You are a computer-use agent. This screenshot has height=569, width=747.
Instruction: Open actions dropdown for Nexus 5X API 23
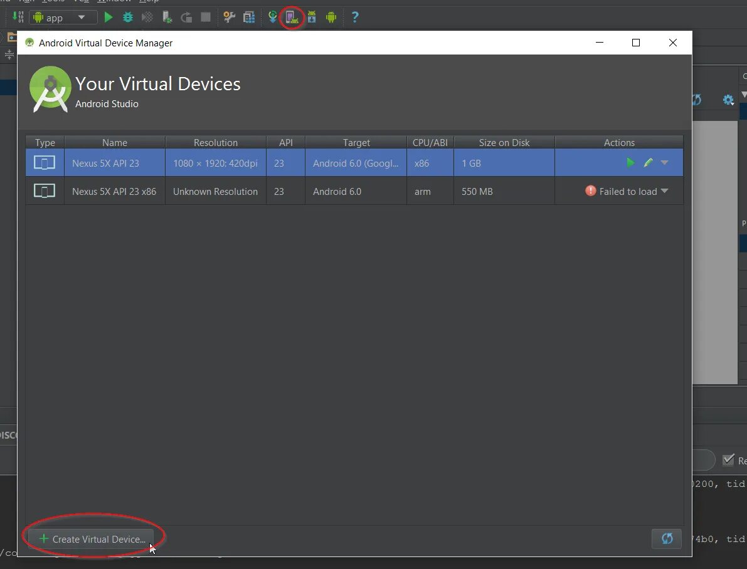[665, 163]
